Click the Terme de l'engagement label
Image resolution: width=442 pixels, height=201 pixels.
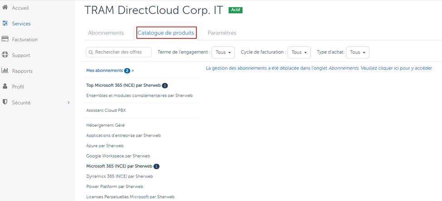click(184, 52)
